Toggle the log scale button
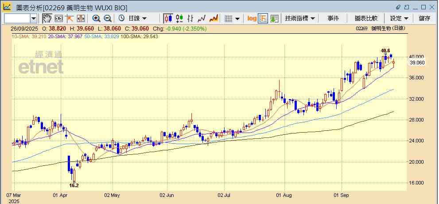 click(x=252, y=19)
